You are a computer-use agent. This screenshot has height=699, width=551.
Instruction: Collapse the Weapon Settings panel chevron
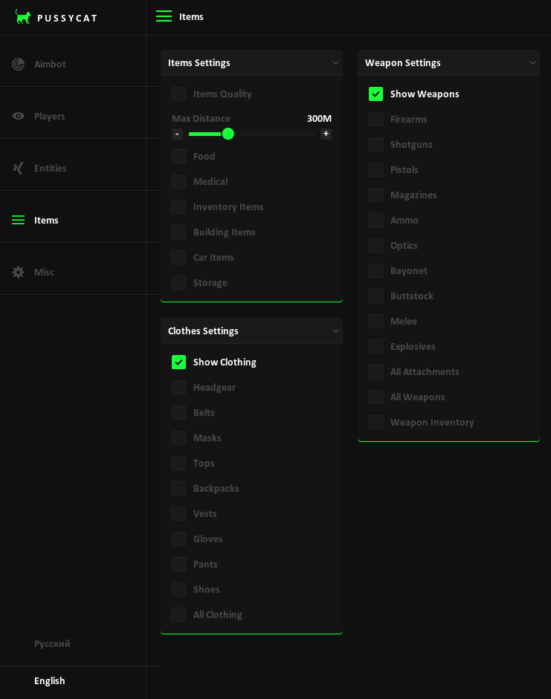pyautogui.click(x=532, y=62)
